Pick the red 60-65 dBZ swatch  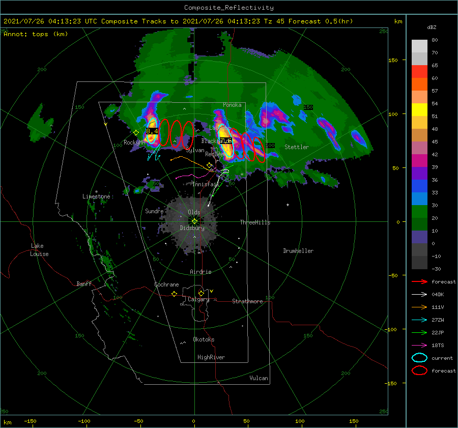tap(419, 72)
